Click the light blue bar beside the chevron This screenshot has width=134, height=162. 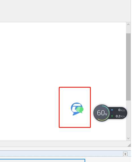pos(62,154)
